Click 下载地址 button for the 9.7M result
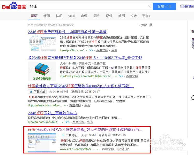 click(69, 135)
